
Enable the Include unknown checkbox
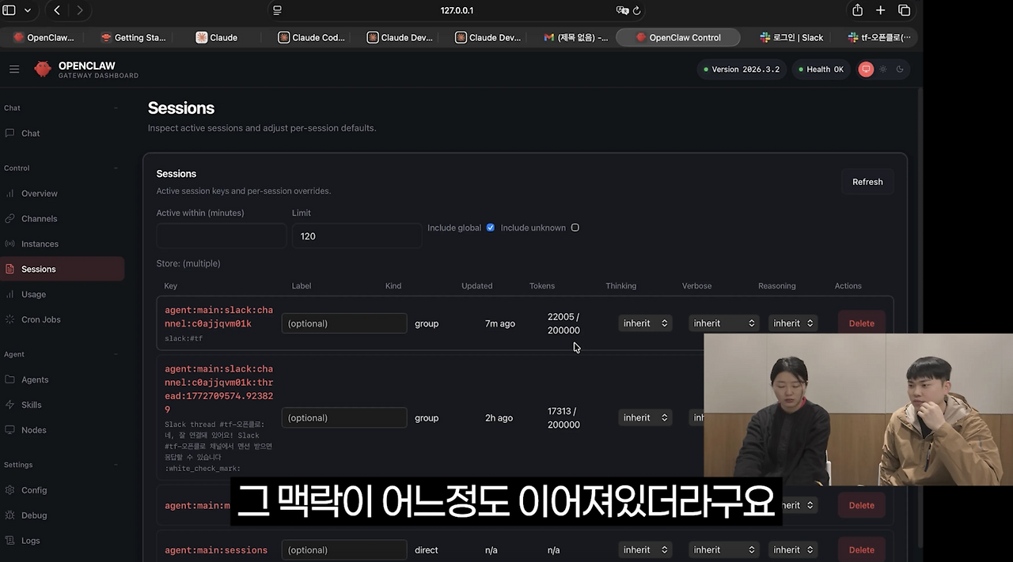(575, 228)
